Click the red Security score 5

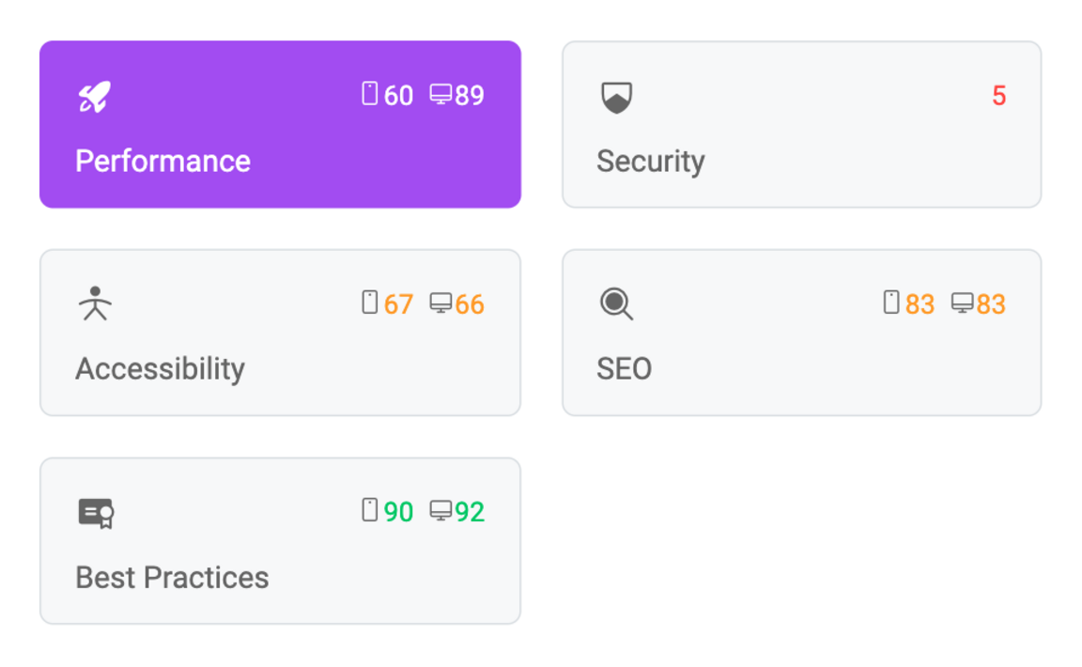click(998, 96)
